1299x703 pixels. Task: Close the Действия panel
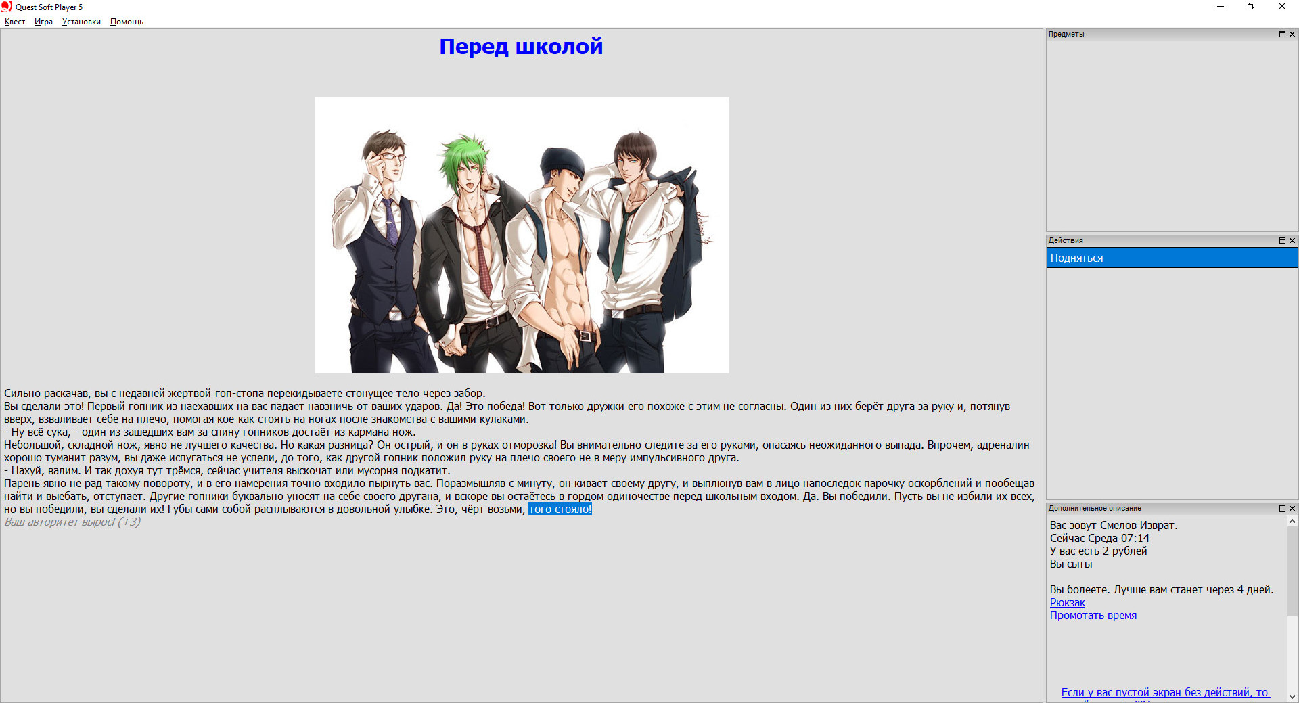tap(1292, 240)
